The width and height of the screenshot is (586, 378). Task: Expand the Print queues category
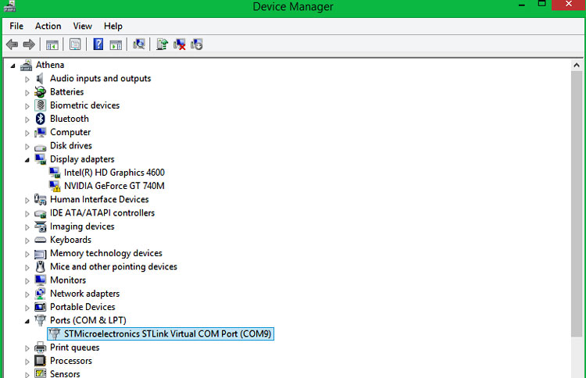pos(27,348)
